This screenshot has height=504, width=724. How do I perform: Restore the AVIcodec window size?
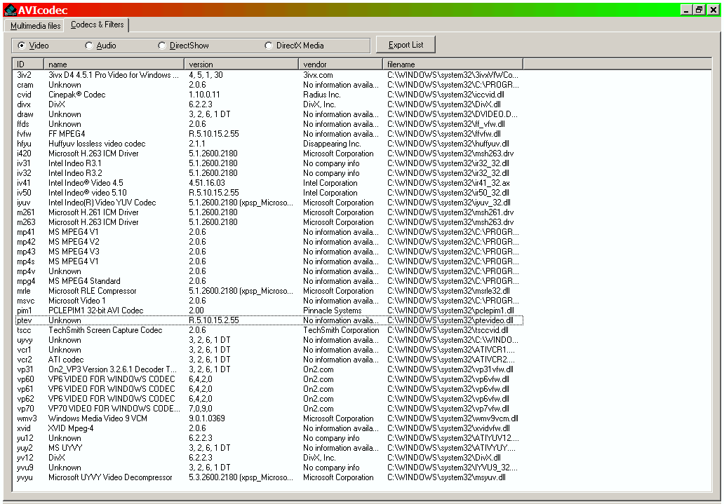[x=699, y=10]
